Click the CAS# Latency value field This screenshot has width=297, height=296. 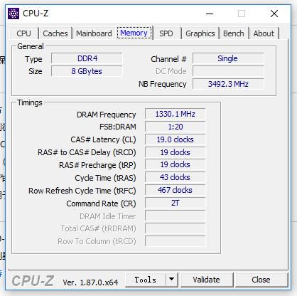tap(175, 139)
